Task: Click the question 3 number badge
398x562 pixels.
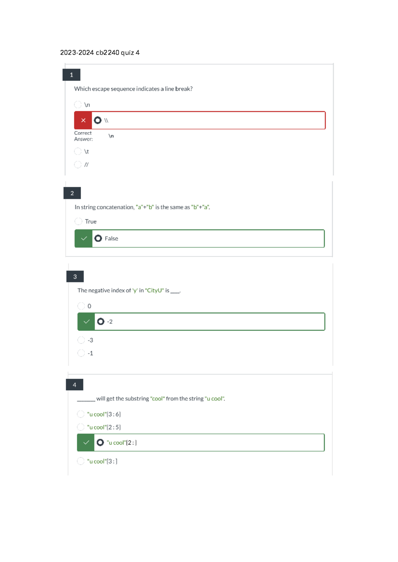Action: pyautogui.click(x=75, y=276)
